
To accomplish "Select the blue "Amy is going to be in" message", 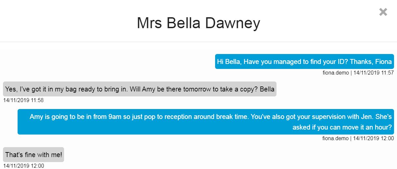I will coord(206,122).
